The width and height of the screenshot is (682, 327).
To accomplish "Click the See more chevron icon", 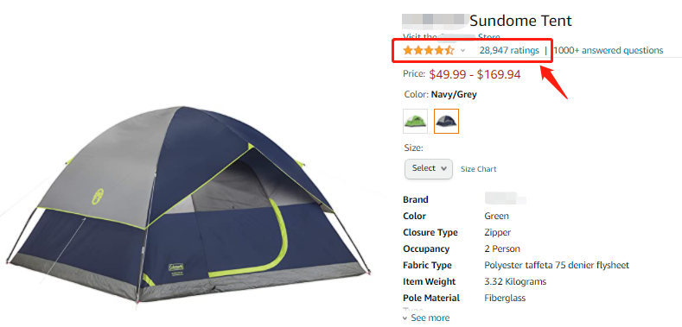I will (x=405, y=318).
